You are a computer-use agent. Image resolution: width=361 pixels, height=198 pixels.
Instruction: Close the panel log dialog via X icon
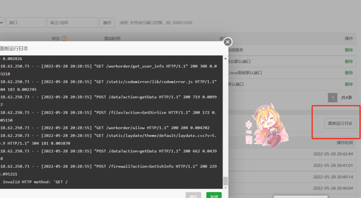(x=228, y=42)
